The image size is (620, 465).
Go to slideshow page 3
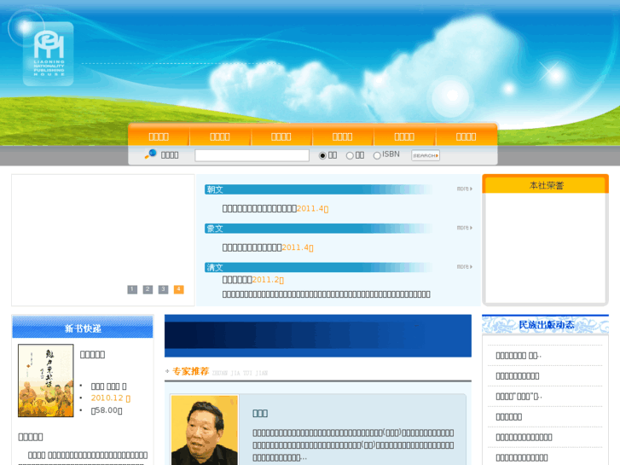pyautogui.click(x=163, y=289)
